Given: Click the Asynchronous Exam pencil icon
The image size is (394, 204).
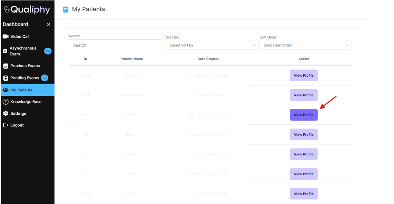Looking at the screenshot, I should click(5, 51).
